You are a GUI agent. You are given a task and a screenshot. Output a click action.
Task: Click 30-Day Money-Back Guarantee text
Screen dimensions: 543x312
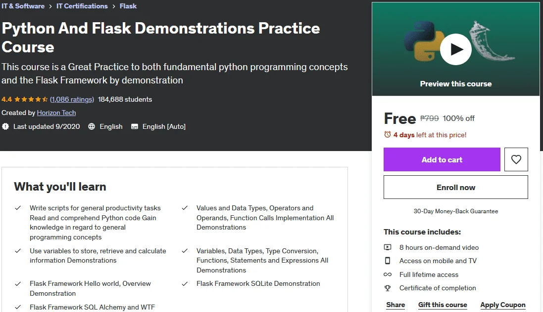(456, 211)
